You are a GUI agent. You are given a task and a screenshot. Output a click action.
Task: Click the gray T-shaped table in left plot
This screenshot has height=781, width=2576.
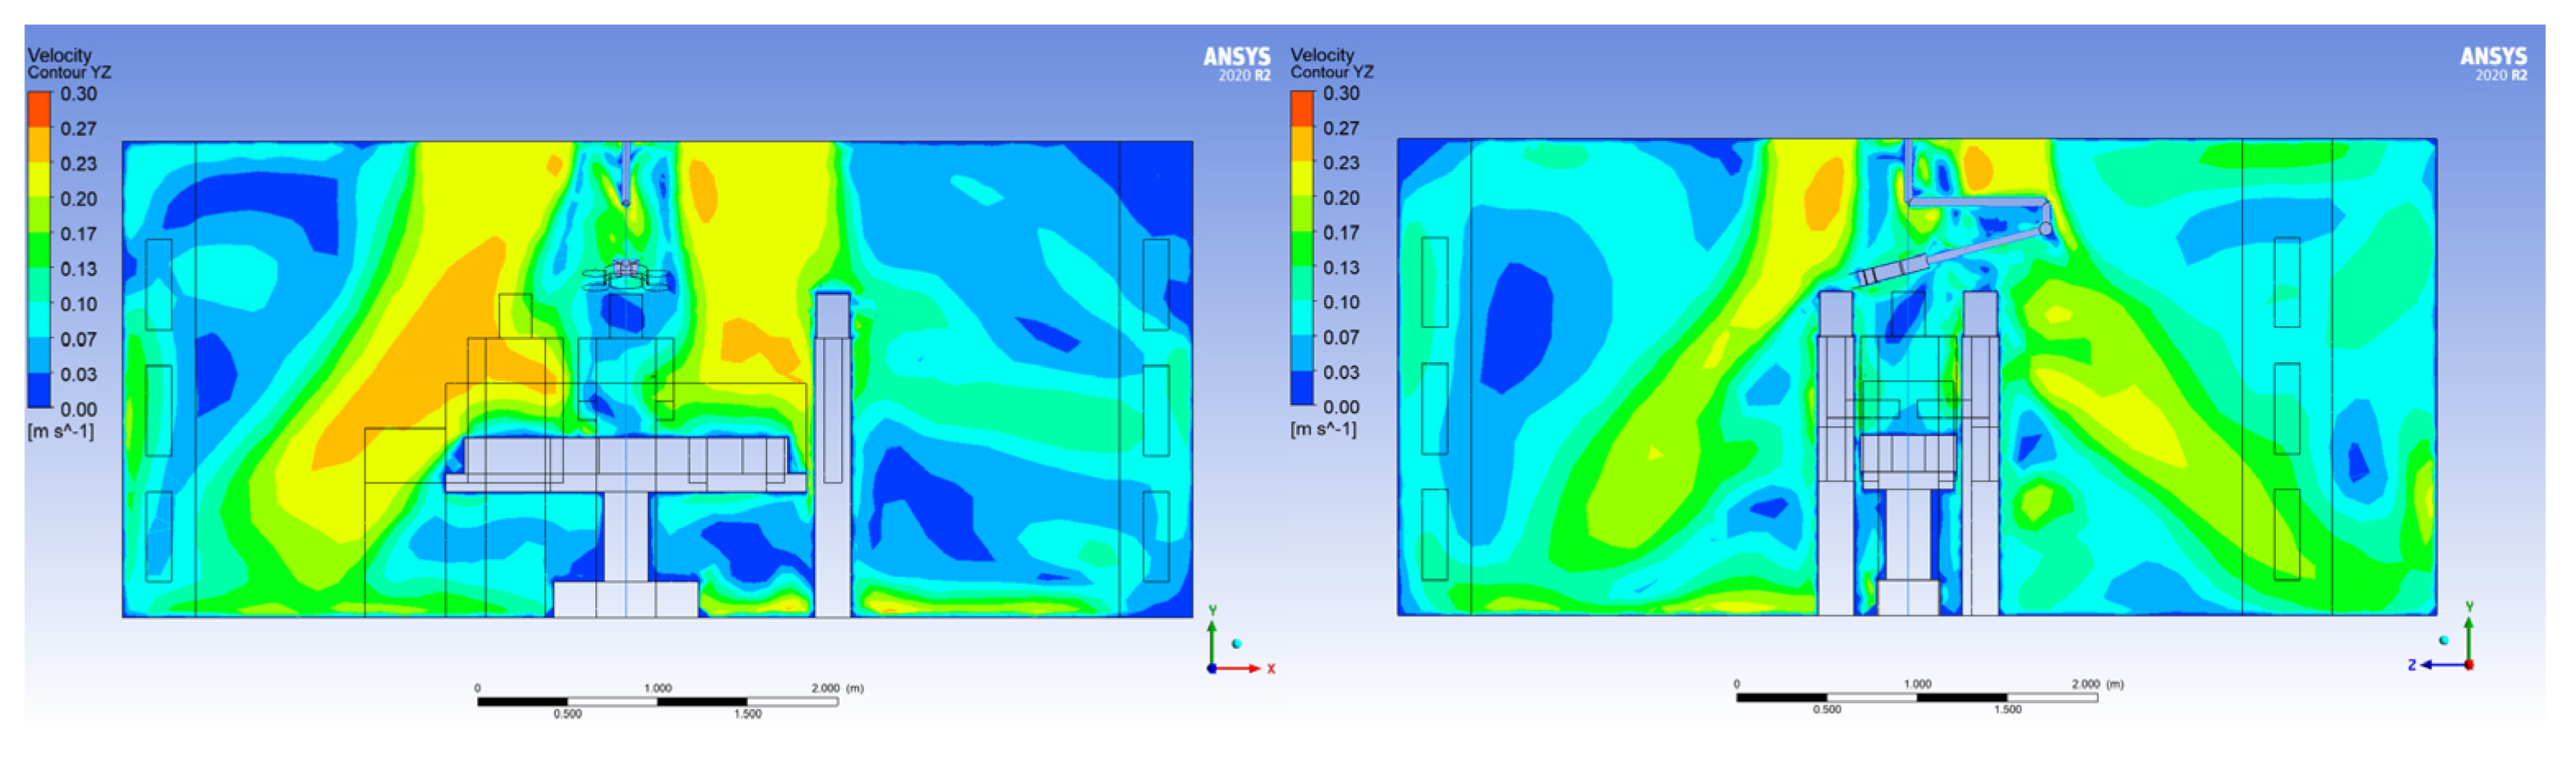(626, 480)
